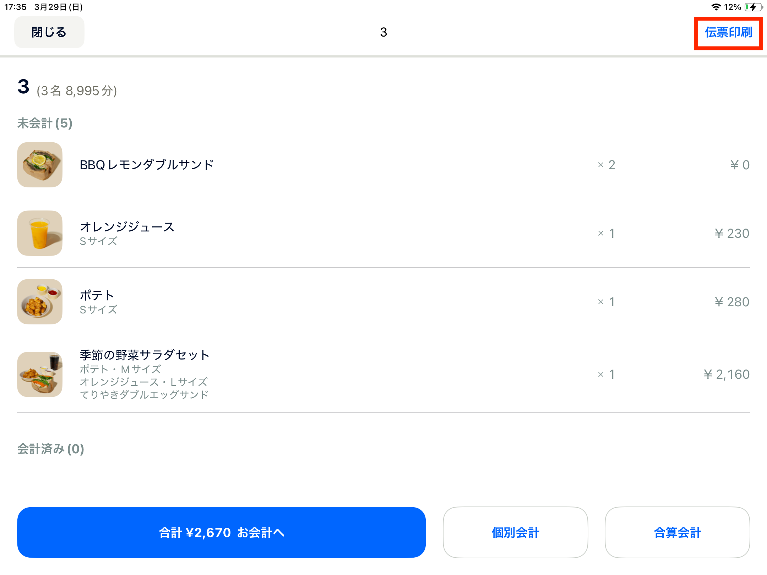Tap the BBQレモンダブルサンド item thumbnail

(x=39, y=165)
